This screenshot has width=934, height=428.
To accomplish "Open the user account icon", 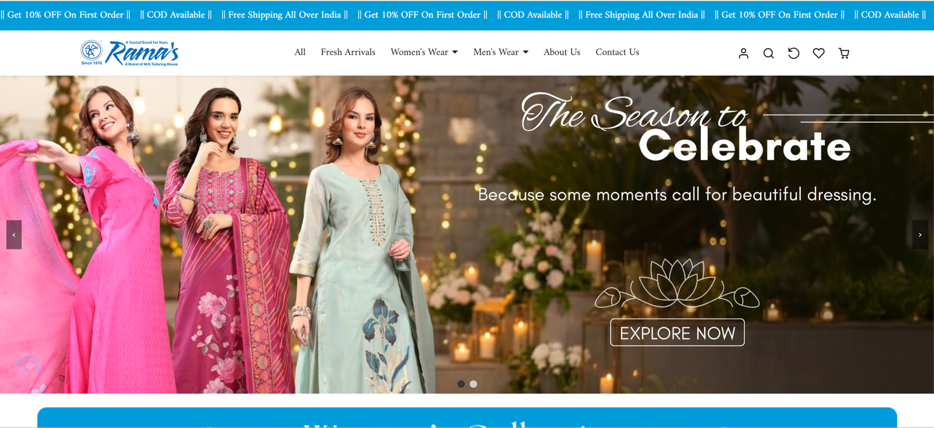I will (x=743, y=53).
